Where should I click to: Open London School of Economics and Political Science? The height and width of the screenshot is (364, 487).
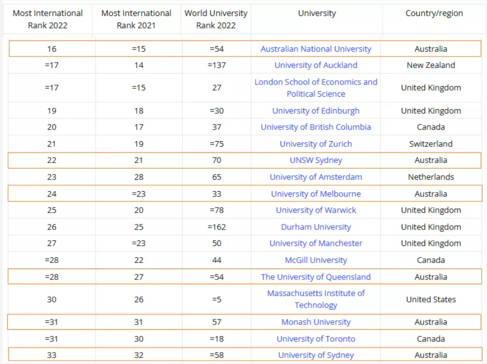click(316, 88)
